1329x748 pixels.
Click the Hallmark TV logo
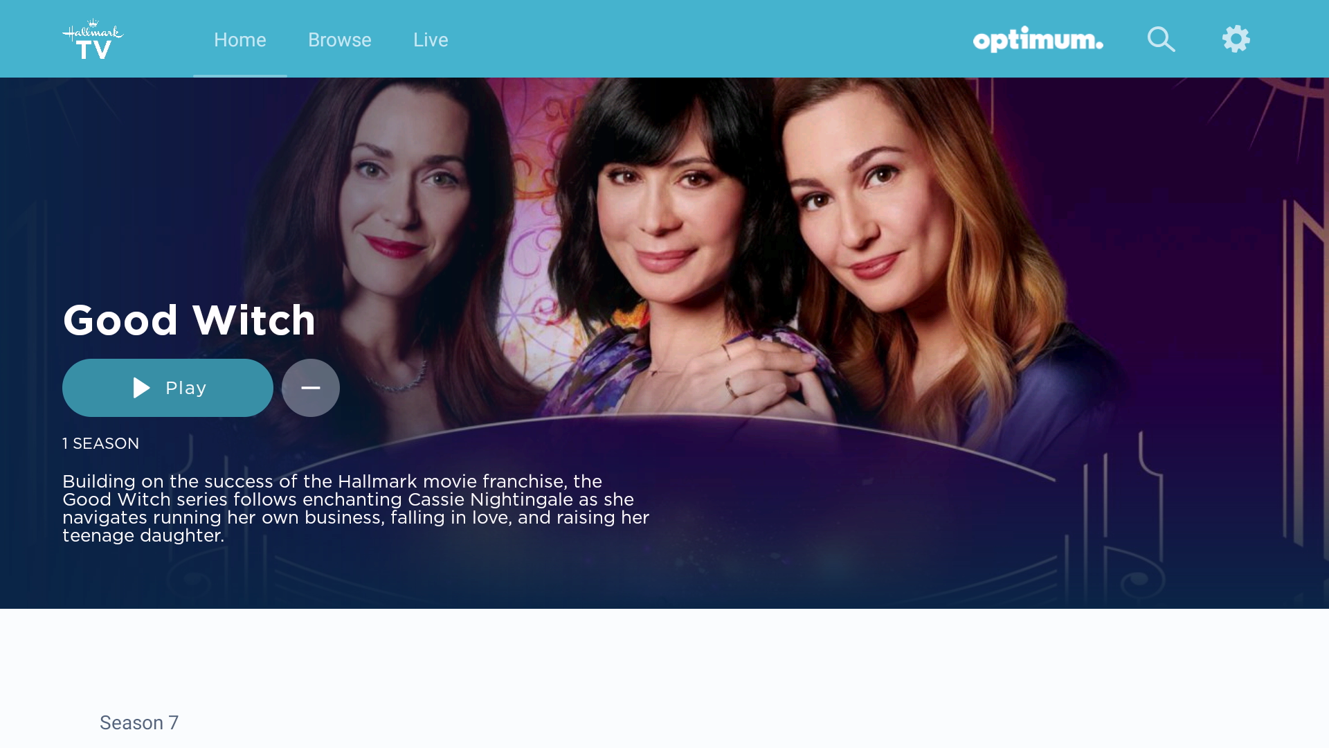tap(93, 39)
